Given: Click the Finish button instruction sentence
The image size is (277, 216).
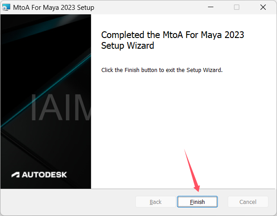Looking at the screenshot, I should pyautogui.click(x=162, y=70).
